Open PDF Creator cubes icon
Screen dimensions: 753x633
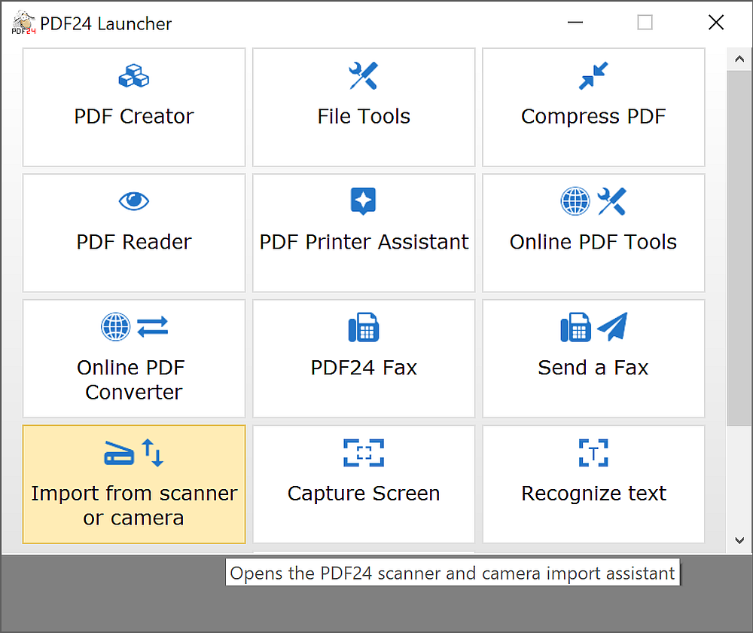coord(134,76)
